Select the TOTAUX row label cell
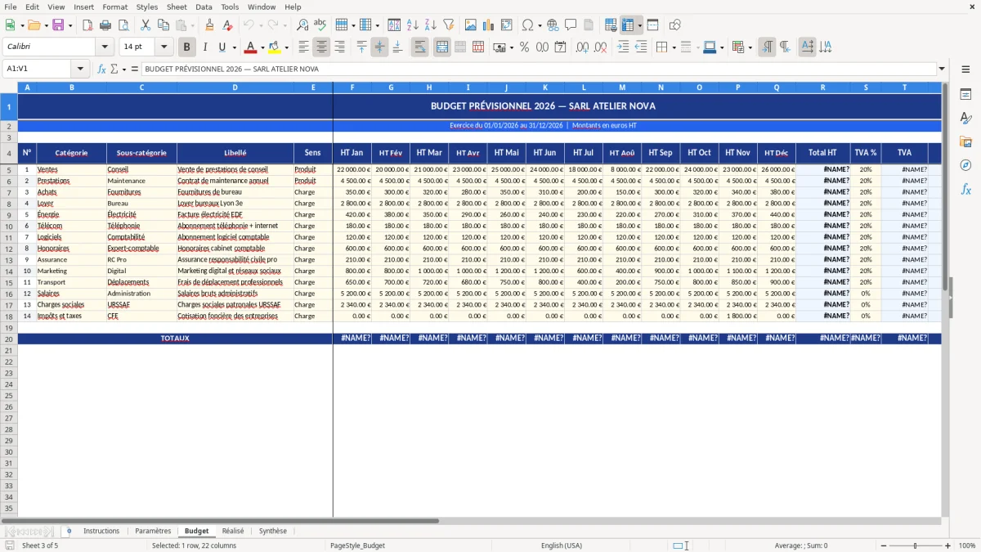The width and height of the screenshot is (981, 552). click(175, 339)
